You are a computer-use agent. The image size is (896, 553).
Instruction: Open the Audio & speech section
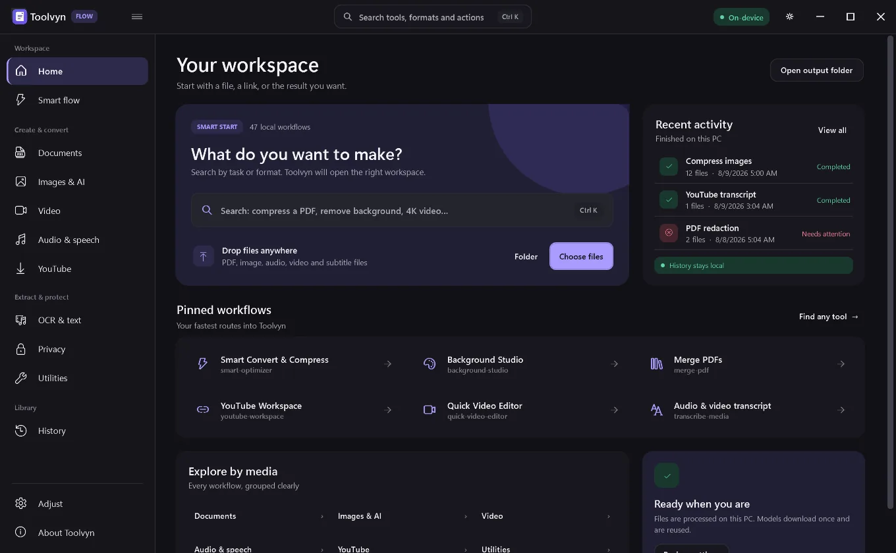[x=78, y=240]
